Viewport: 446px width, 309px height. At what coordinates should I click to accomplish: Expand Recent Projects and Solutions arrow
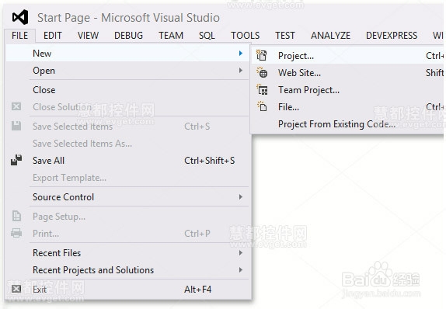pyautogui.click(x=241, y=269)
